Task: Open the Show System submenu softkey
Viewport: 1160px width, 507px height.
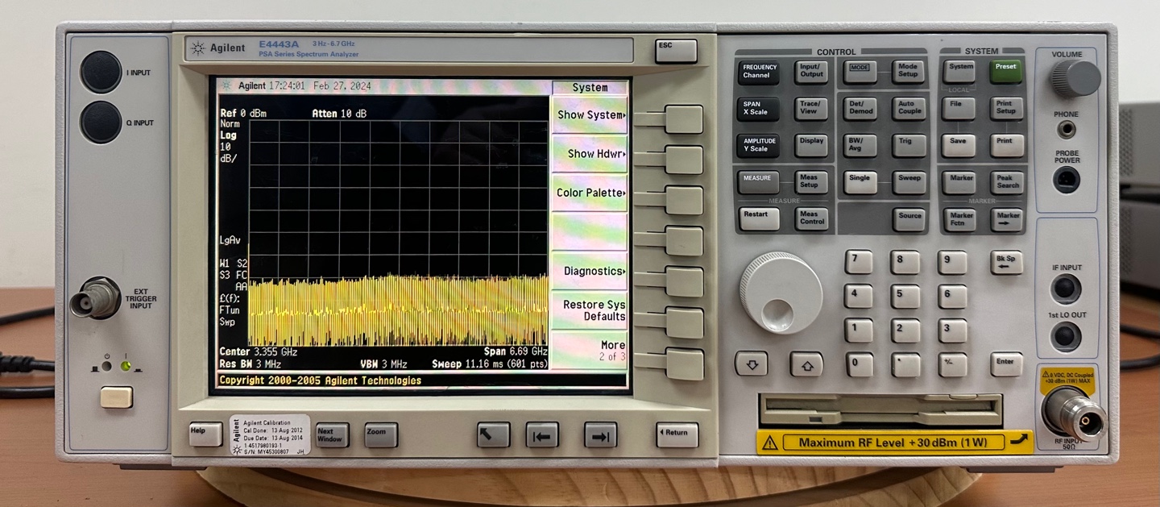Action: tap(683, 119)
